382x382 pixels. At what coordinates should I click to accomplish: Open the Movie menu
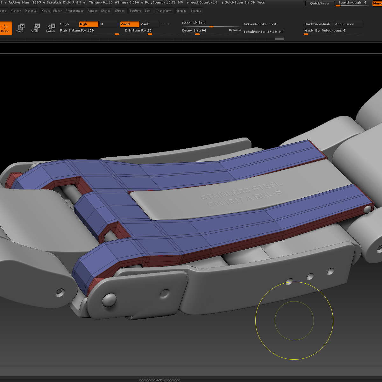(x=46, y=11)
